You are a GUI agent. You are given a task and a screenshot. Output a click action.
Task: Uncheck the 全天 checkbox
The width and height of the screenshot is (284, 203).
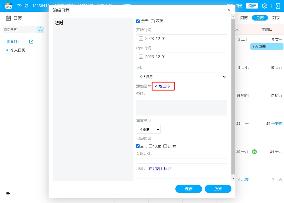click(x=138, y=21)
